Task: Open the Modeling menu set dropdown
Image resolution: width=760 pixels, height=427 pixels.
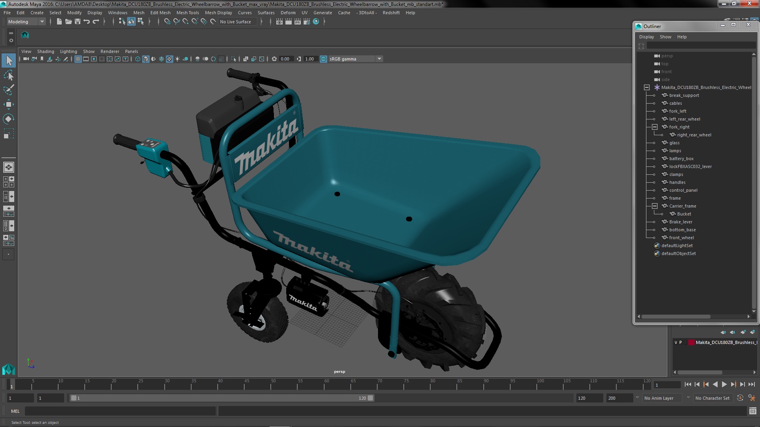Action: 26,22
